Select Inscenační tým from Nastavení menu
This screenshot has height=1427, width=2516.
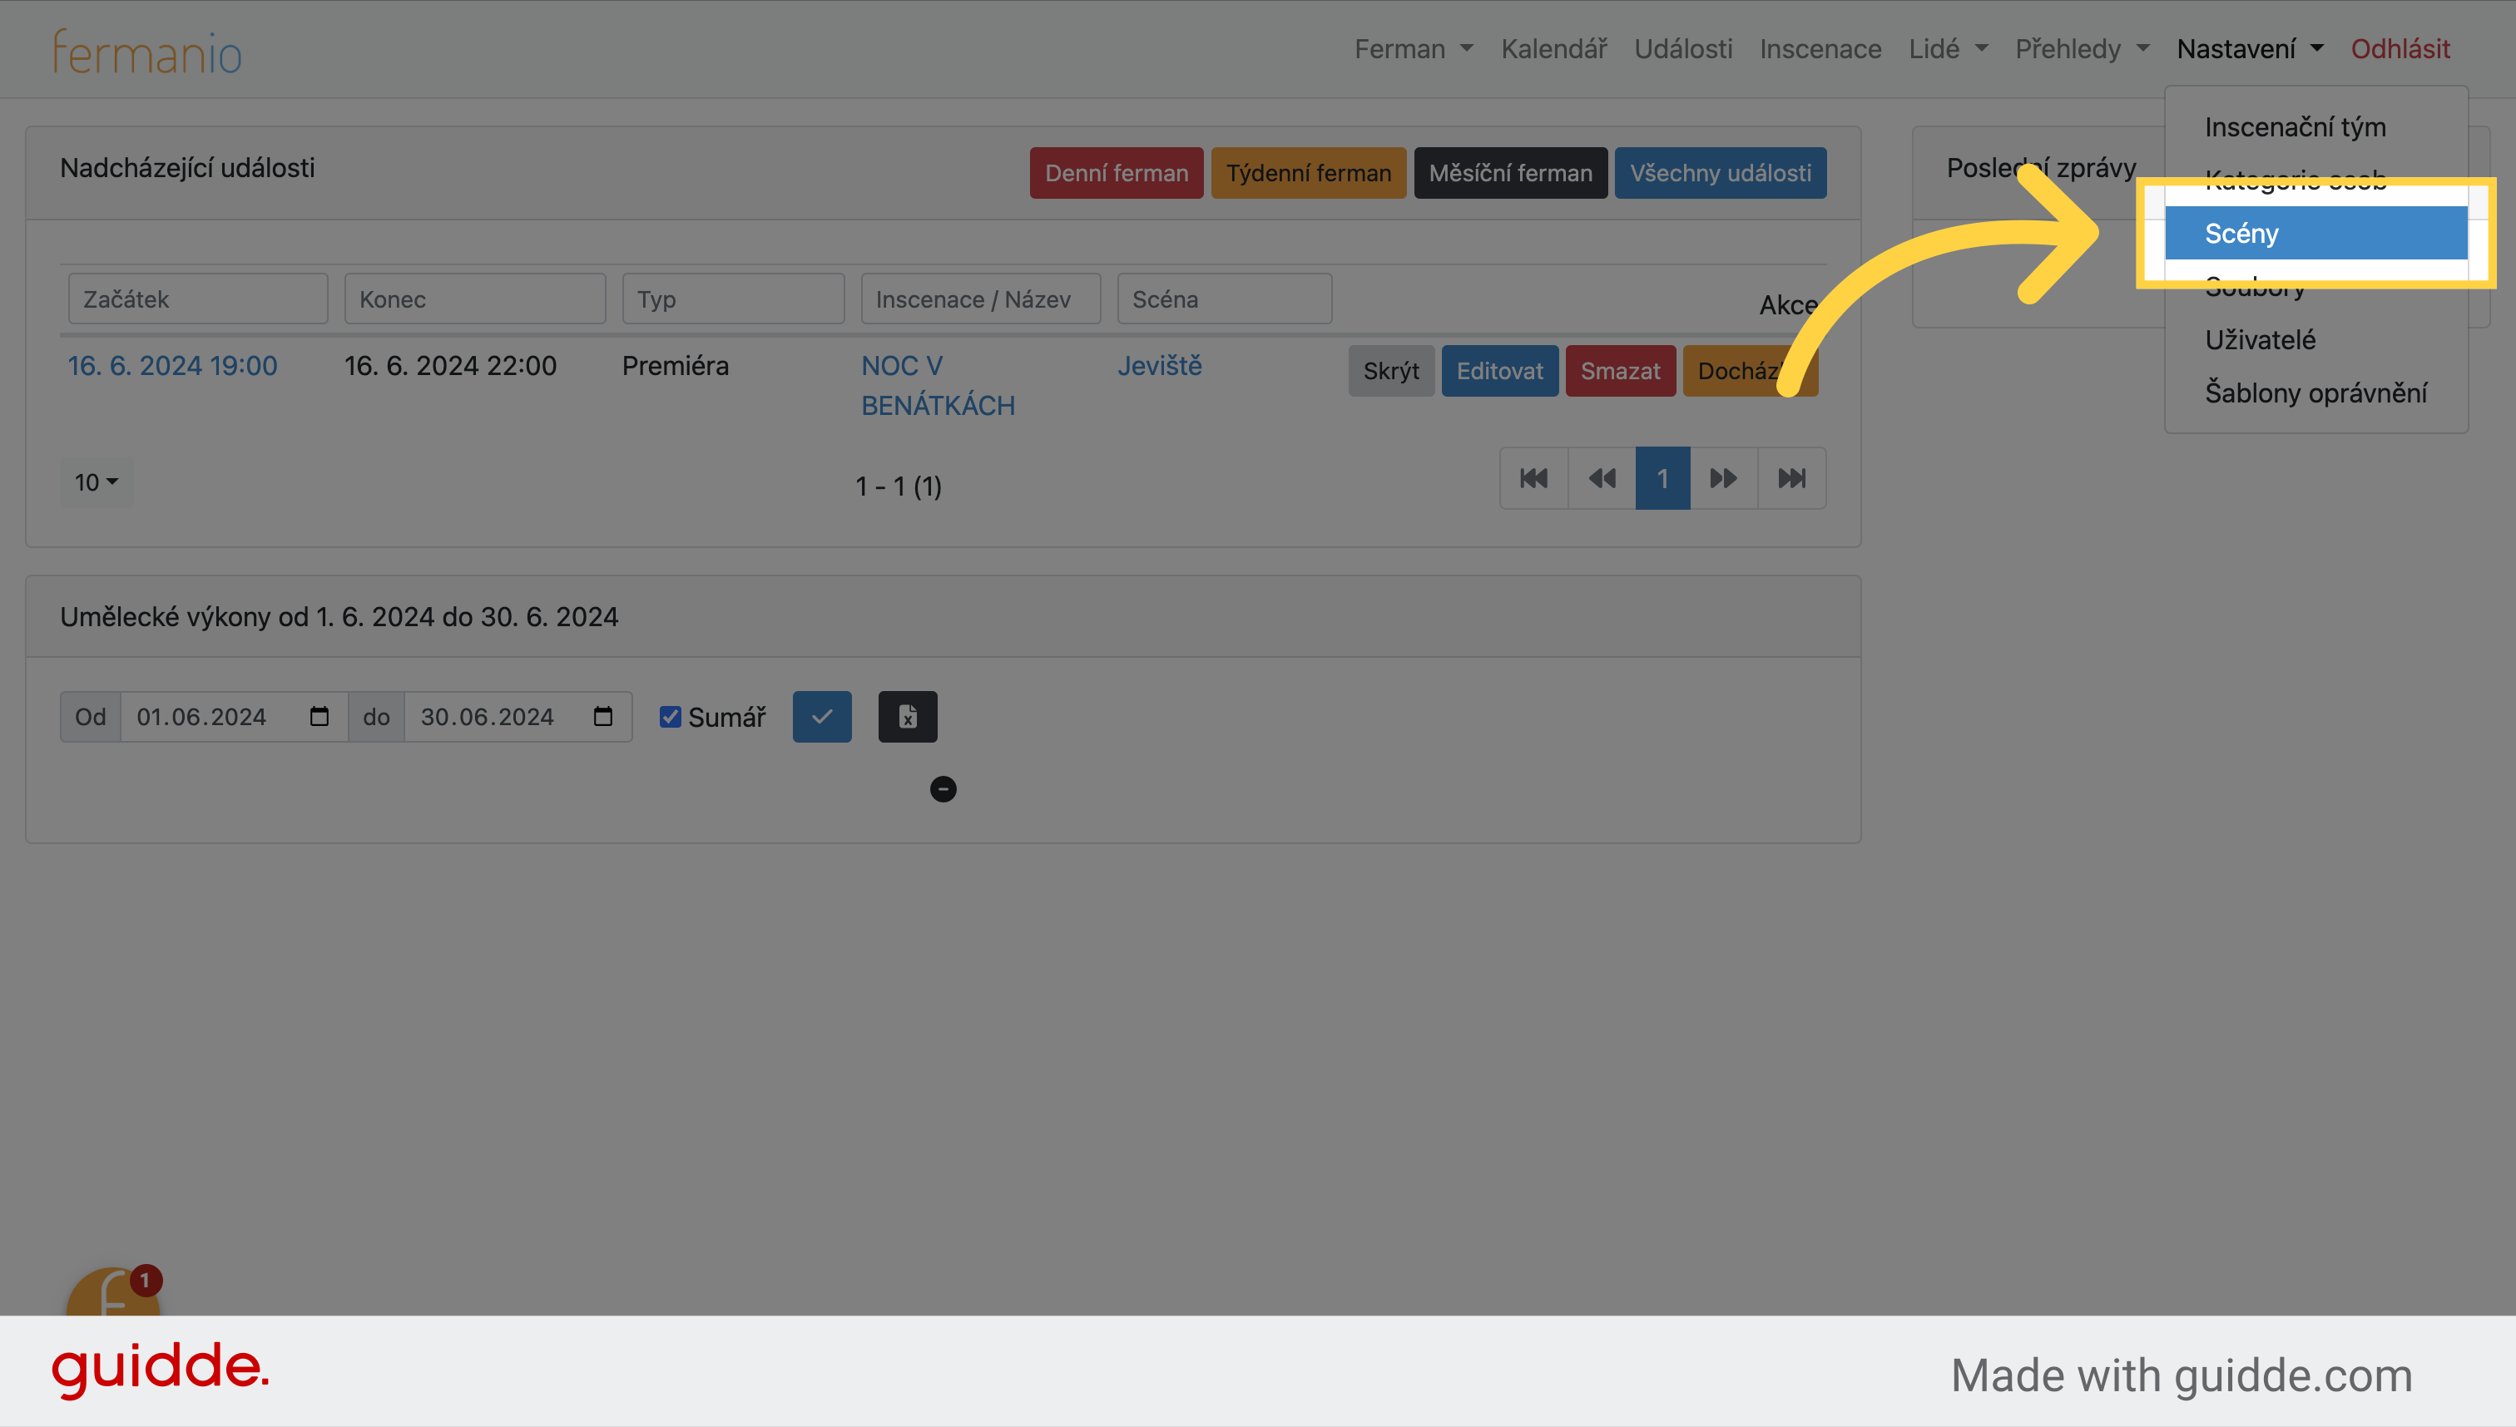[x=2316, y=127]
